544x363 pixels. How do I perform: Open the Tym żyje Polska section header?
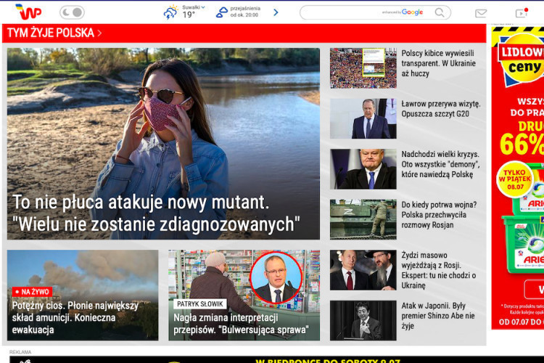pos(54,33)
